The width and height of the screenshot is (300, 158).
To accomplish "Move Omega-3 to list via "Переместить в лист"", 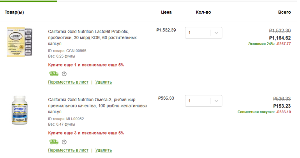I will (x=68, y=150).
